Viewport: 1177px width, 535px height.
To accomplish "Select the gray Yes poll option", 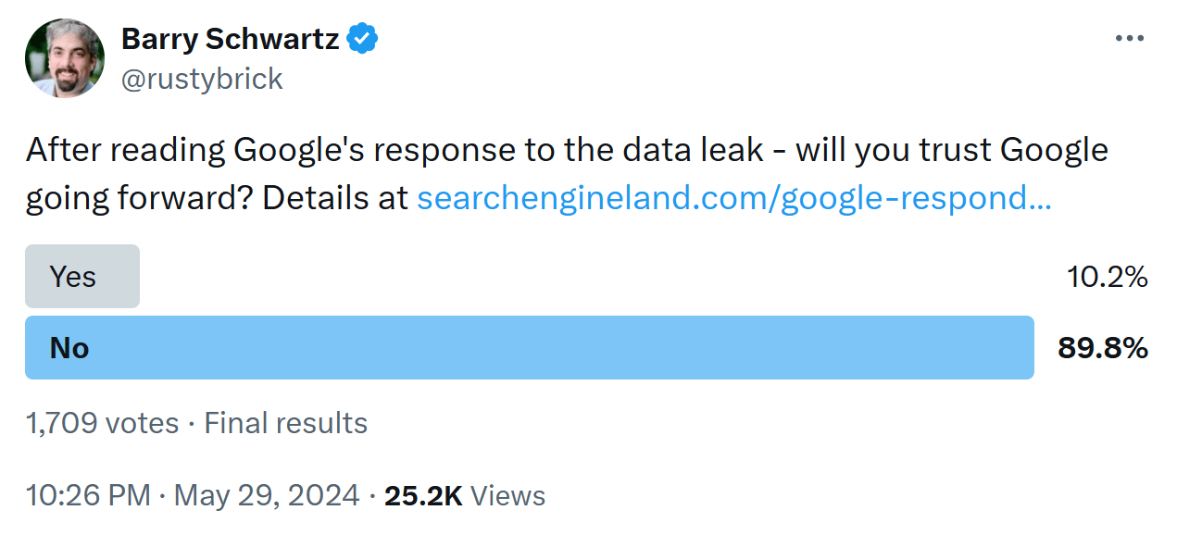I will pyautogui.click(x=82, y=277).
